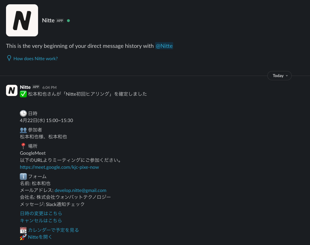Screen dimensions: 310x245
Task: Click the large Nitte app logo
Action: (22, 20)
